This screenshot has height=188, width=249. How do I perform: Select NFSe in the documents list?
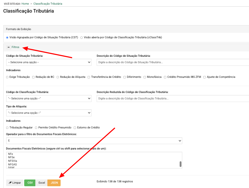[x=11, y=157]
